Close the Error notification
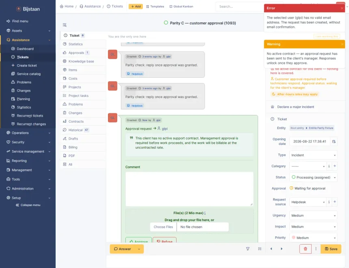 (x=342, y=8)
